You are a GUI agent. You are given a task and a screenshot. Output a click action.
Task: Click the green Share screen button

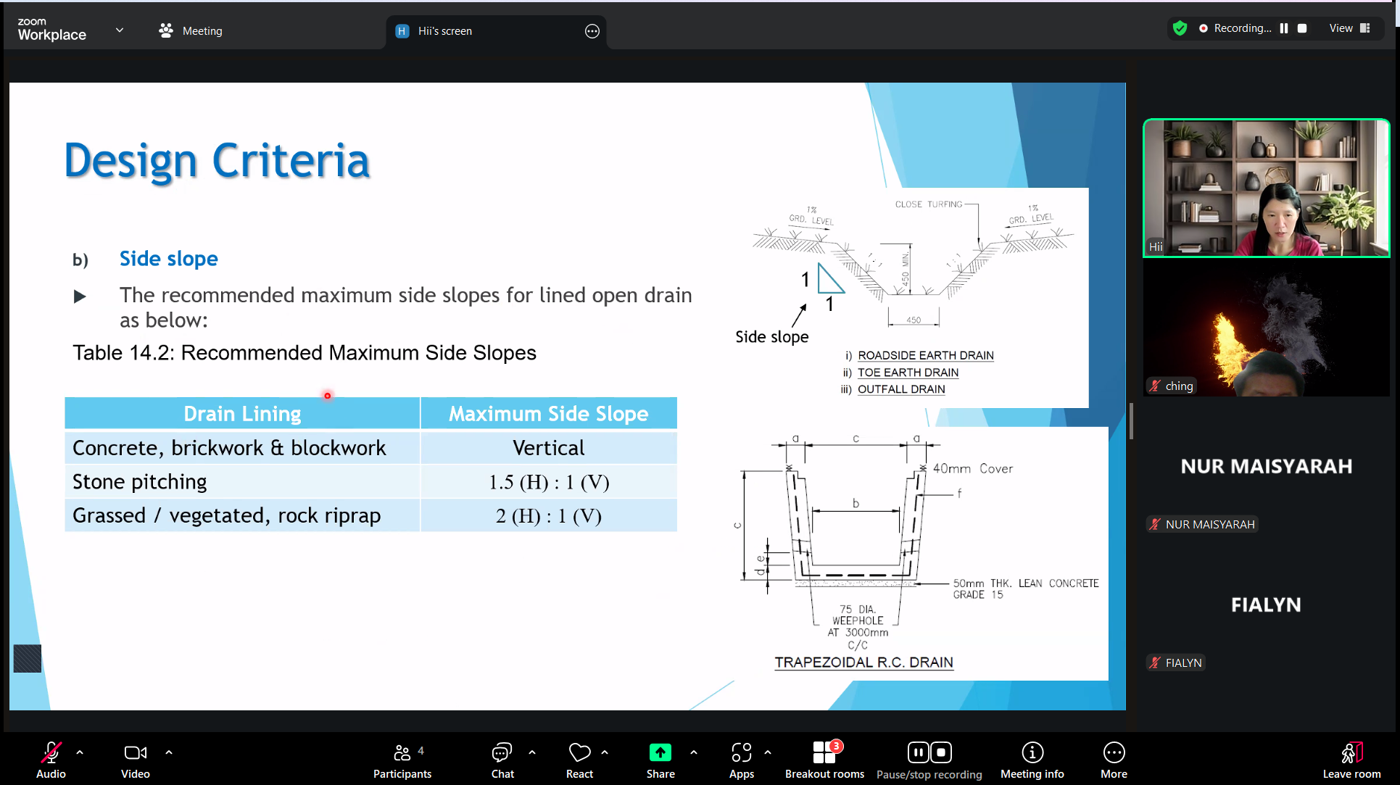(660, 752)
